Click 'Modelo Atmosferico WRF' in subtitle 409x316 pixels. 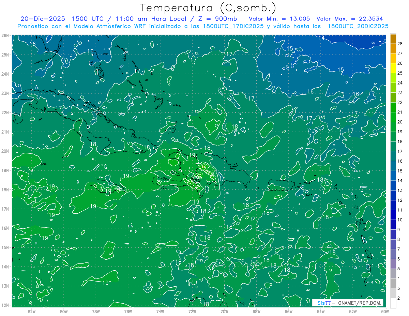point(109,26)
